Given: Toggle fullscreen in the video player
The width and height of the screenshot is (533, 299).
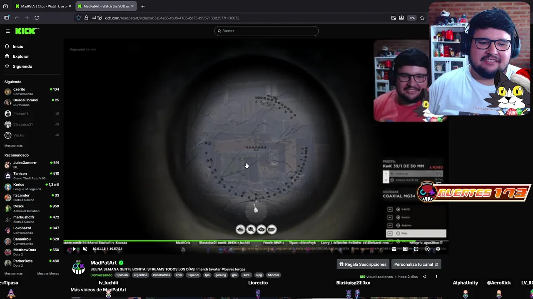Looking at the screenshot, I should 416,249.
